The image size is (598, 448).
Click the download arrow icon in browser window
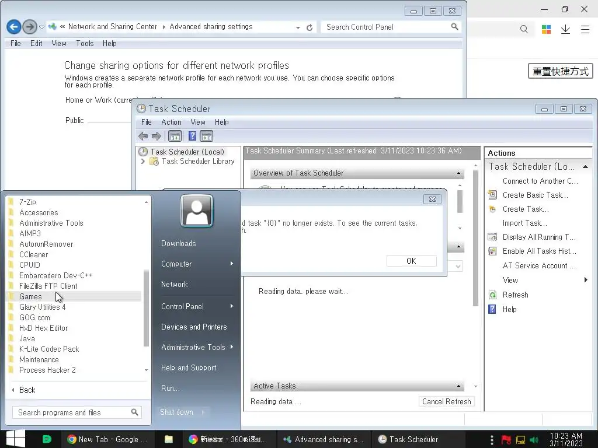(565, 29)
